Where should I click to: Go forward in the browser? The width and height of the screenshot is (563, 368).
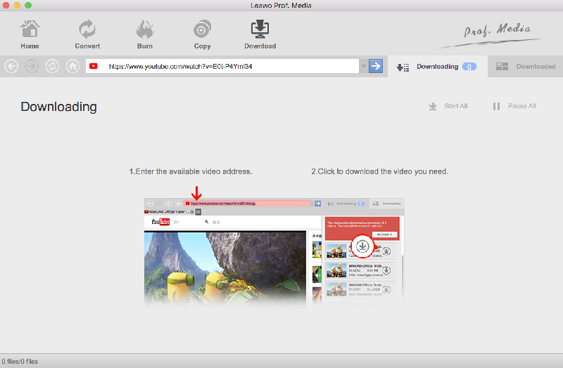point(32,66)
